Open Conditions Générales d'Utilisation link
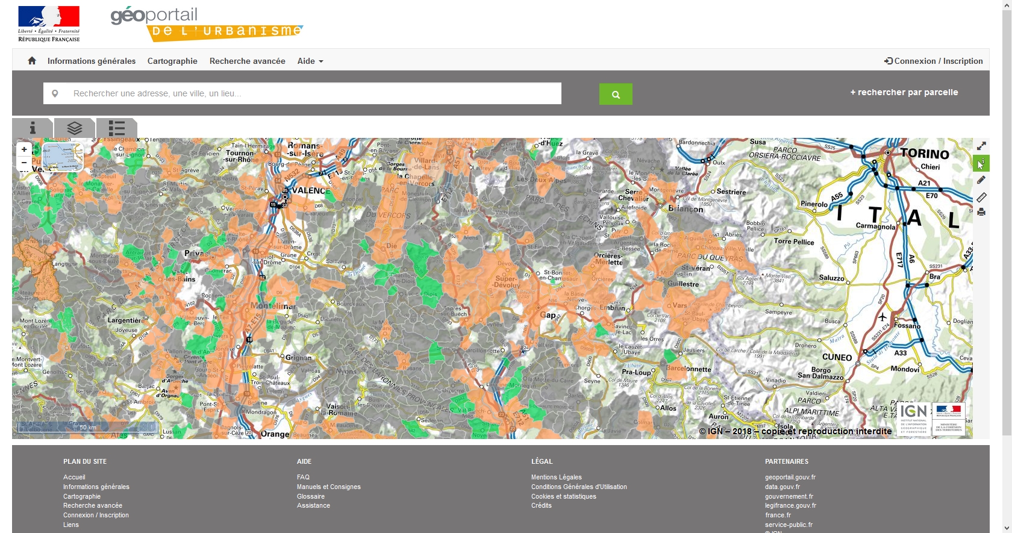The height and width of the screenshot is (533, 1012). click(579, 487)
